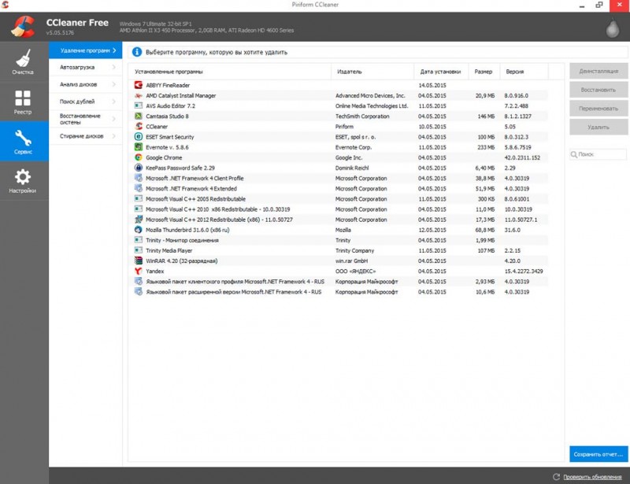
Task: Click the Удалить button
Action: [598, 127]
